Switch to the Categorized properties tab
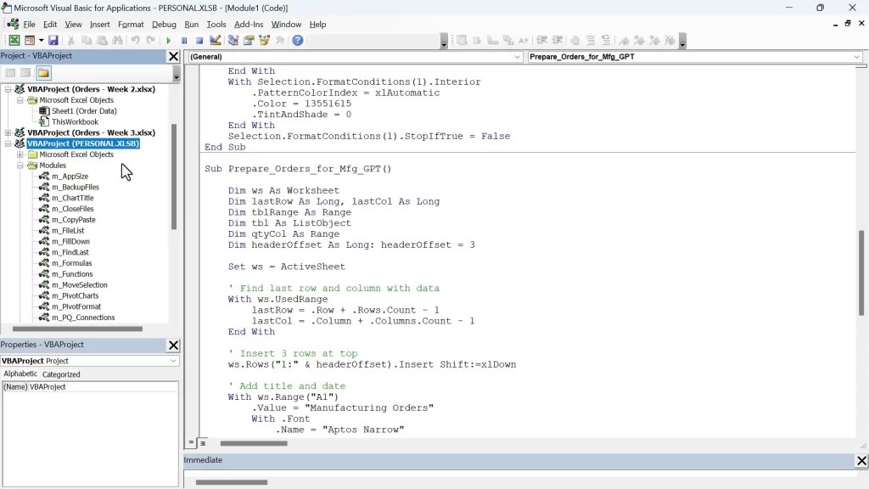This screenshot has width=869, height=489. [x=61, y=374]
